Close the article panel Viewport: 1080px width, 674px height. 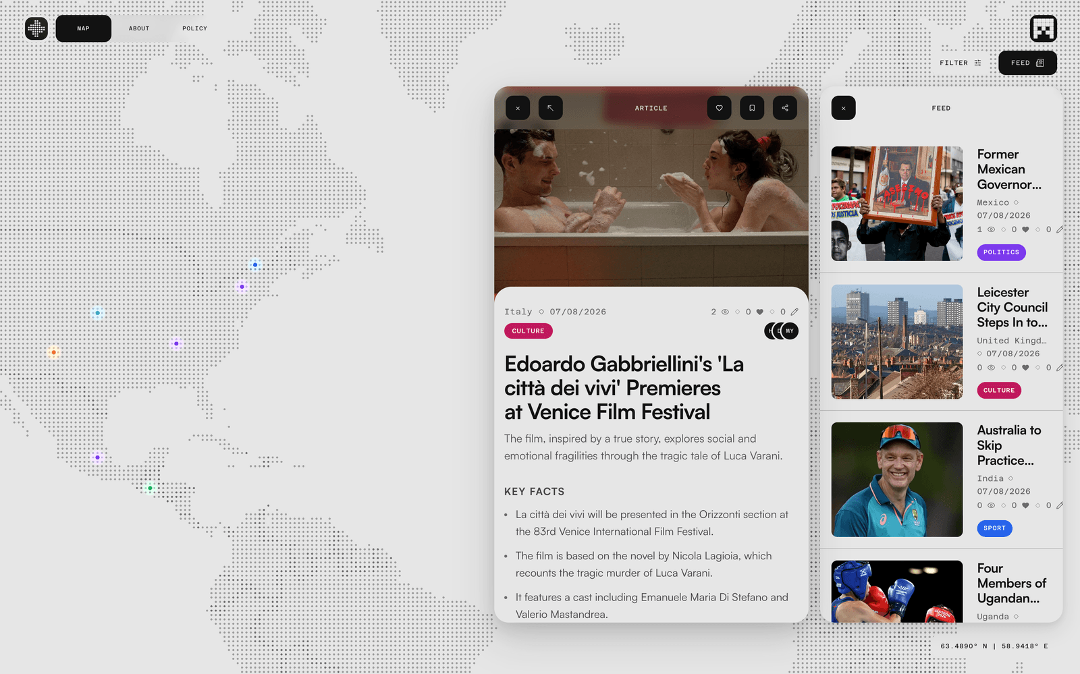click(518, 108)
